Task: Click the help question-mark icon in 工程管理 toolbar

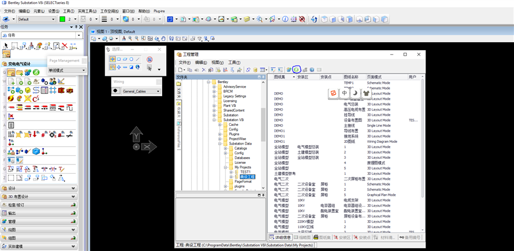Action: (x=312, y=69)
